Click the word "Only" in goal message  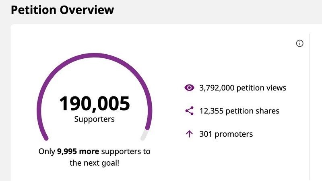pyautogui.click(x=47, y=152)
